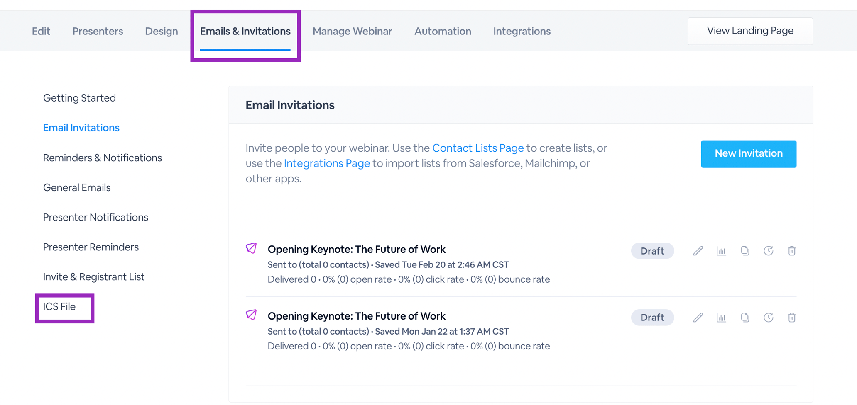
Task: Go to the Presenters tab
Action: pos(98,31)
